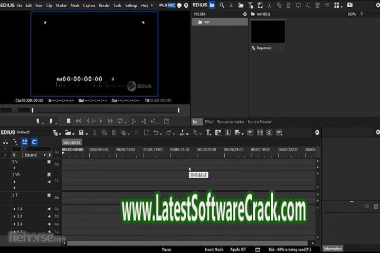
Task: Click the shuttle slider in player
Action: [x=15, y=110]
